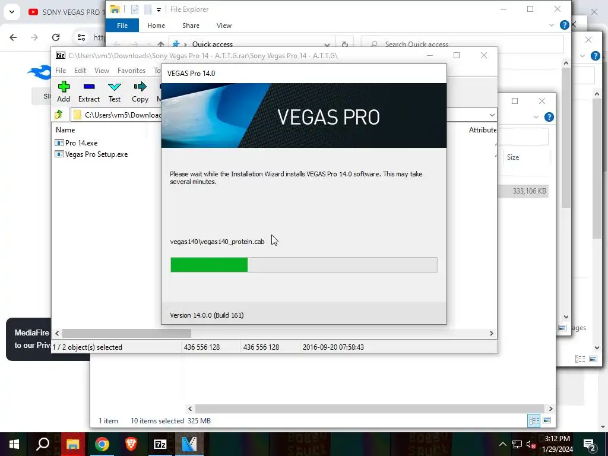The width and height of the screenshot is (608, 456).
Task: Open Windows taskbar search
Action: point(43,444)
